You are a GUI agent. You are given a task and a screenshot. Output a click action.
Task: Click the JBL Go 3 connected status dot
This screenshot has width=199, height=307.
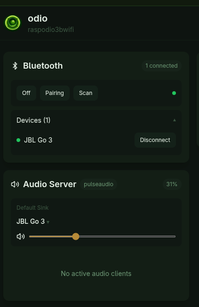18,140
